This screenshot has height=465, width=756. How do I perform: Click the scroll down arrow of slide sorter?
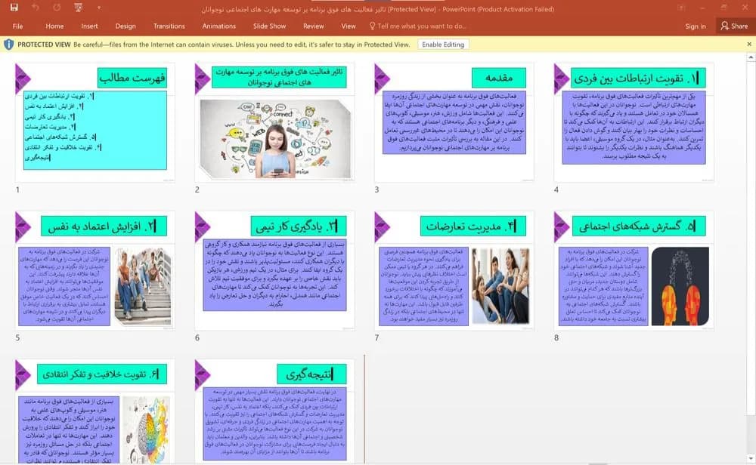pyautogui.click(x=751, y=457)
